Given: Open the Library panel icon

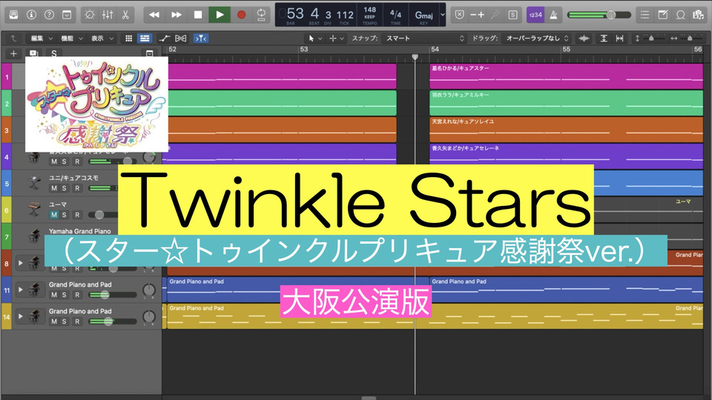Looking at the screenshot, I should tap(13, 15).
